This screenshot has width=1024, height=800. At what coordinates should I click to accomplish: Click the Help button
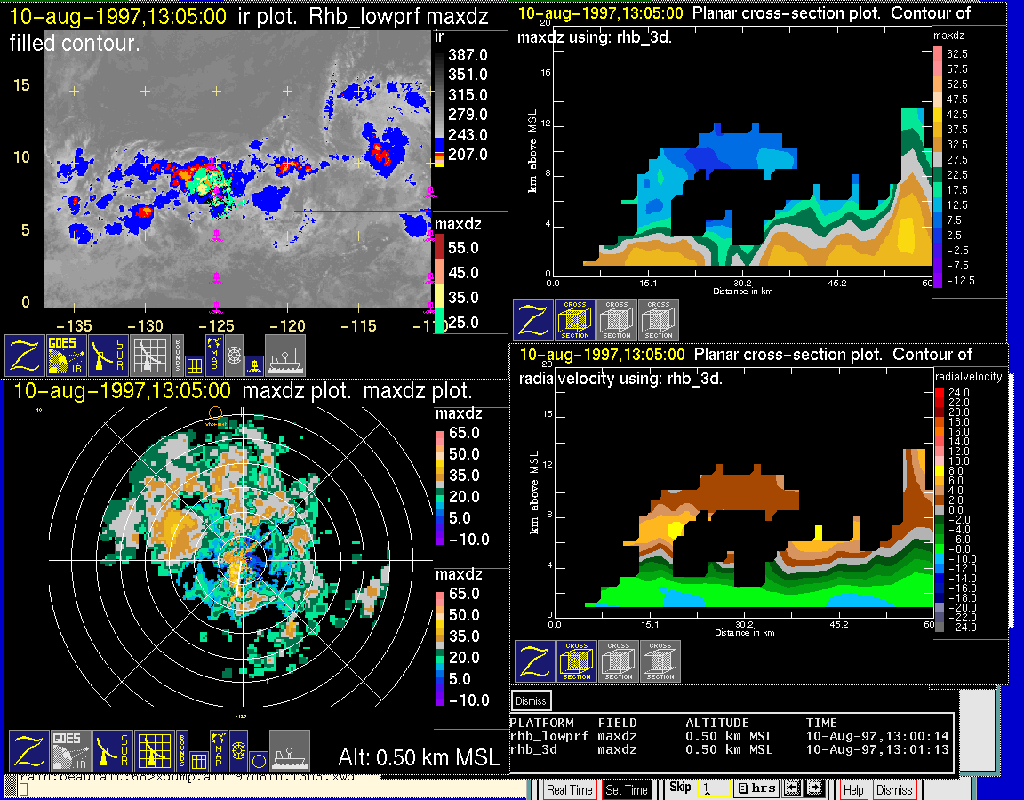pos(853,789)
